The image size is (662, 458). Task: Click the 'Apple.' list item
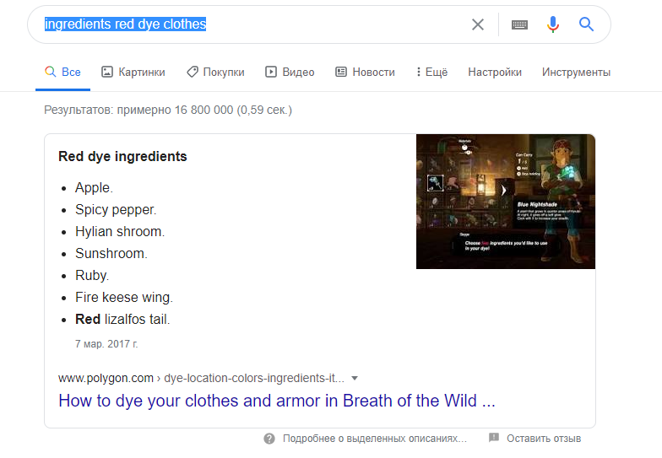[95, 187]
